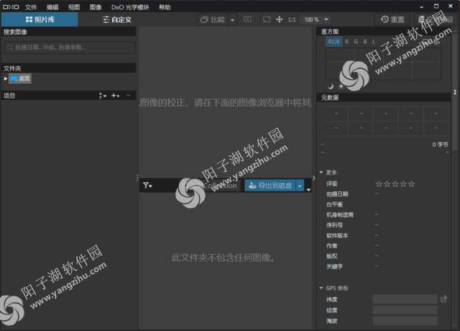The width and height of the screenshot is (460, 331).
Task: Click the 关键字 keyword label
Action: [334, 266]
